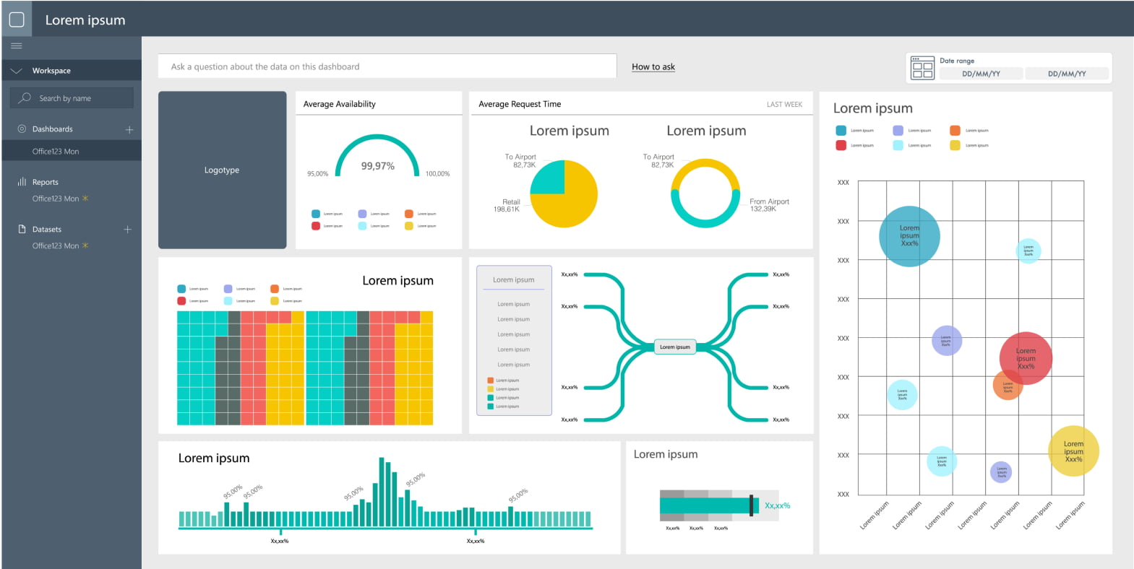
Task: Click the star beside Reports Office123 Mon
Action: click(85, 198)
